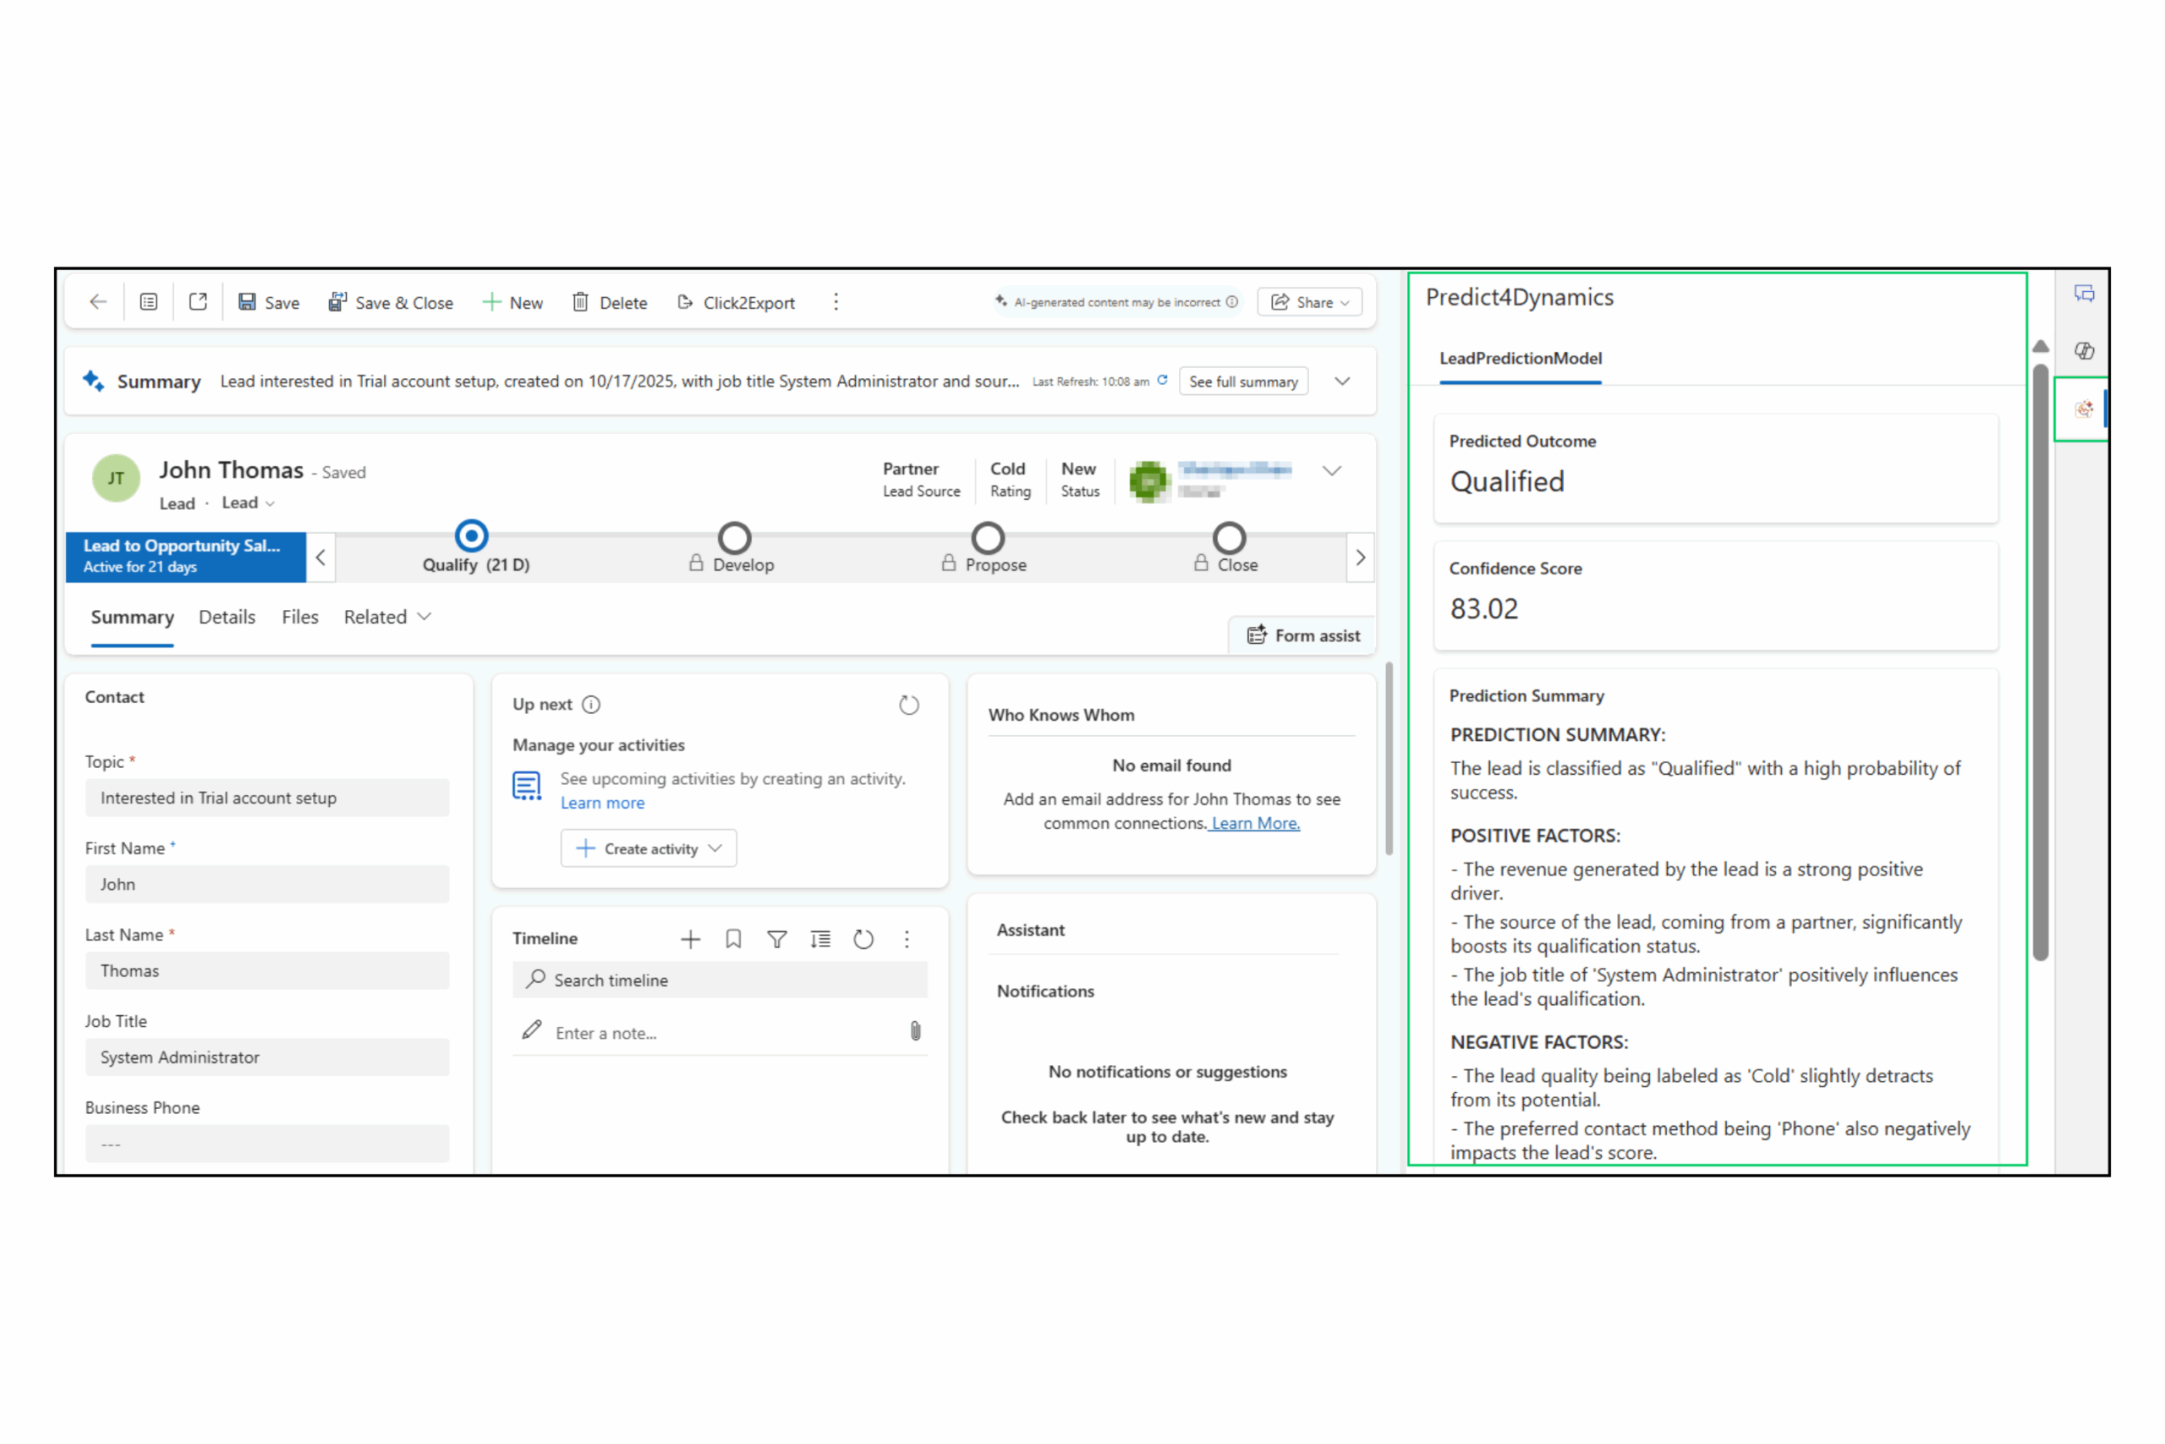The image size is (2165, 1444).
Task: Click the timeline filter icon
Action: pyautogui.click(x=777, y=938)
